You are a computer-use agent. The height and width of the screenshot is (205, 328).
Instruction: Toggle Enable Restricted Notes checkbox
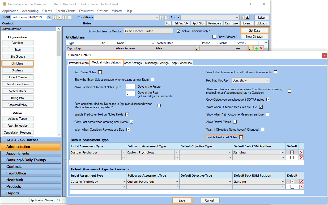pos(241,137)
